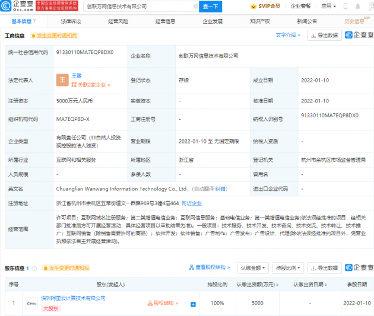Viewport: 374px width, 316px height.
Task: Click the 企业套餐 link
Action: 300,6
